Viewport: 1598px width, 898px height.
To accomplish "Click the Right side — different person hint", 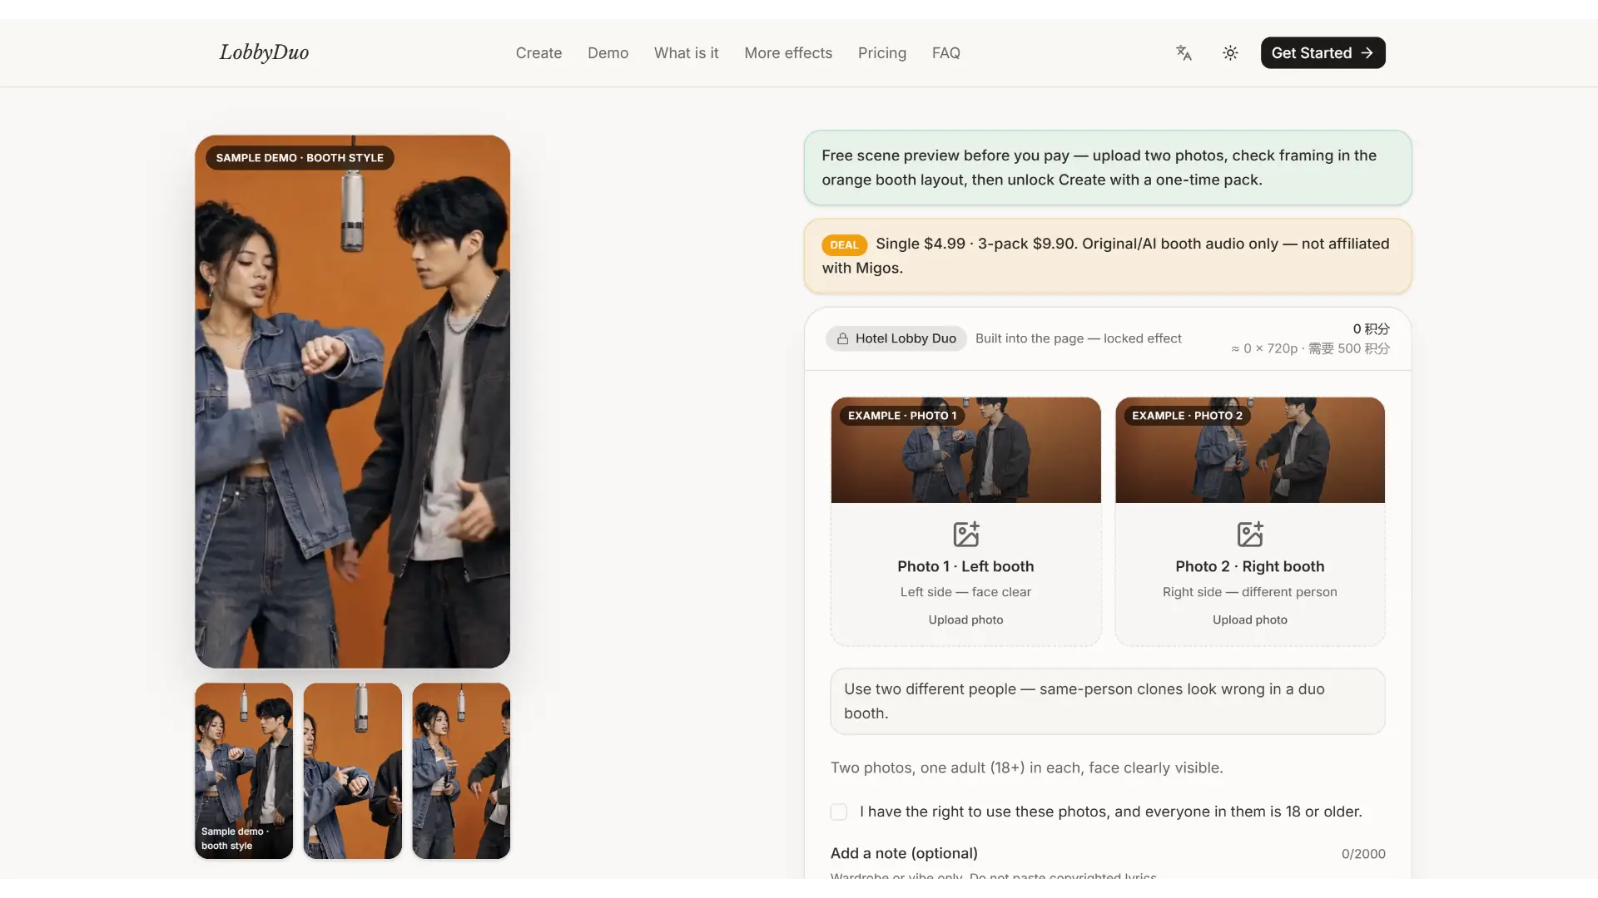I will coord(1249,592).
